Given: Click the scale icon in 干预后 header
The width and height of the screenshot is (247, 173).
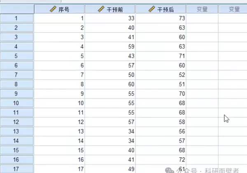Looking at the screenshot, I should coord(152,9).
